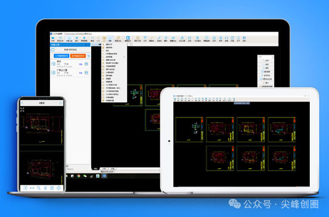The width and height of the screenshot is (329, 217).
Task: Click the orange button in cloud panel
Action: pos(78,56)
